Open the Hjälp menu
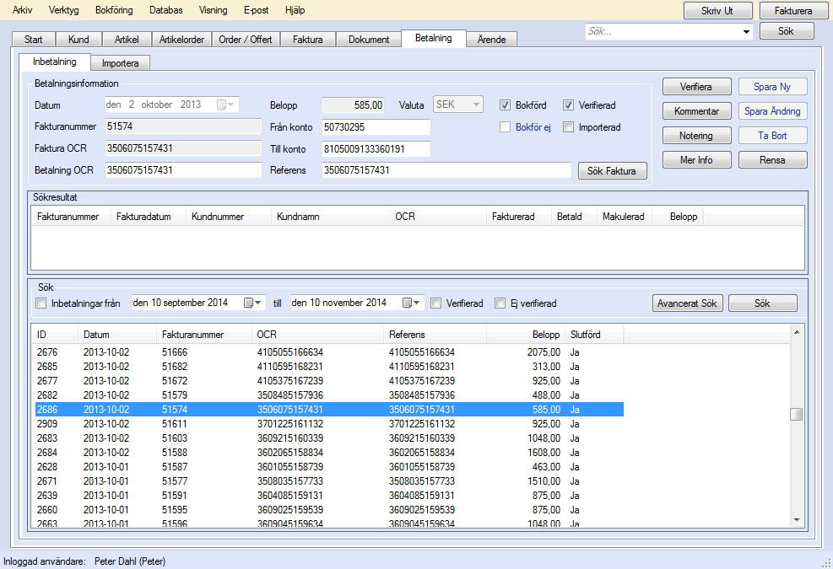Image resolution: width=833 pixels, height=569 pixels. pos(295,10)
